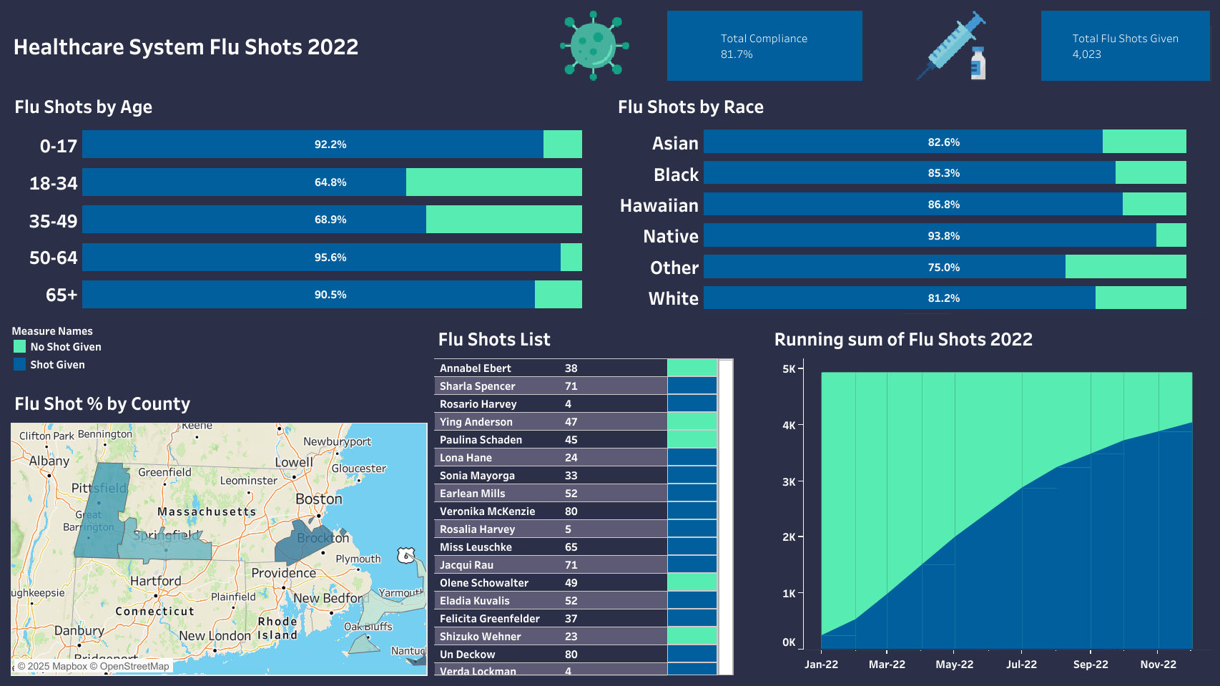Select the 35-49 shot given bar 68.9%
Viewport: 1220px width, 686px height.
coord(254,219)
